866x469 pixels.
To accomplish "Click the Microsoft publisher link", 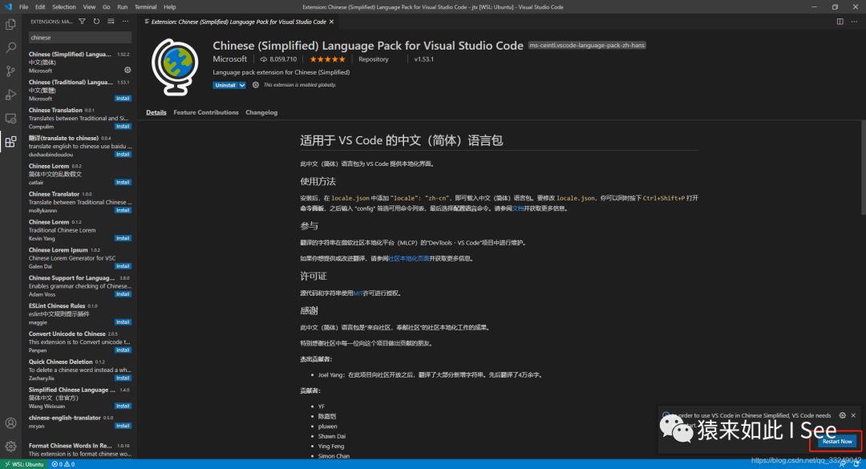I will click(x=230, y=59).
